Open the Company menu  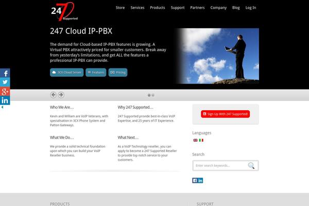(x=218, y=8)
